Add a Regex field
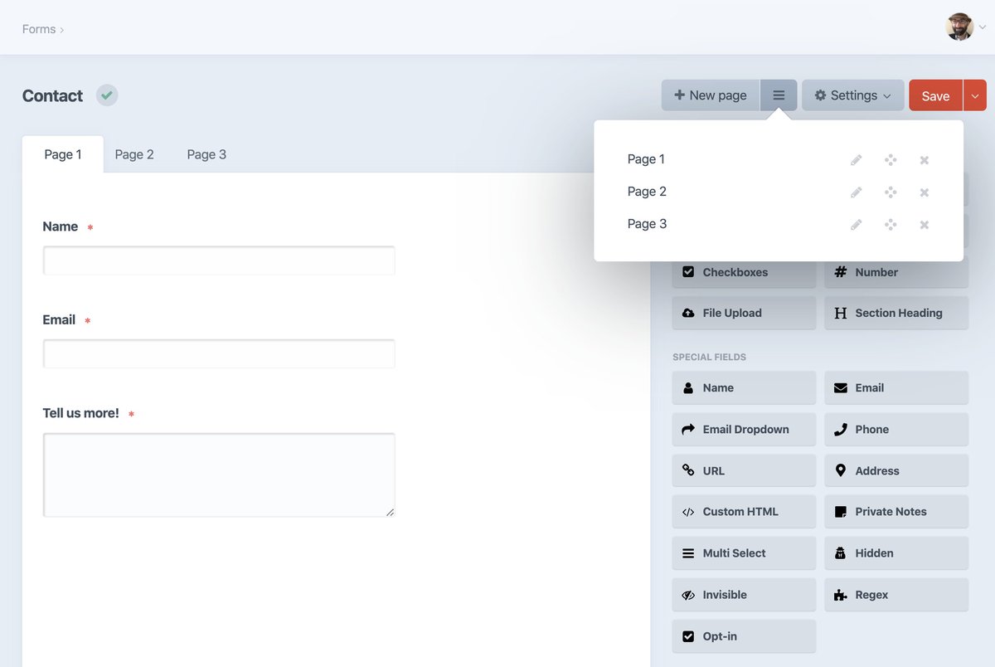This screenshot has height=667, width=995. pos(895,595)
